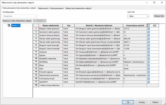
Task: Click the "QUANTITY@@@Sheet<1> expression cell
Action: pyautogui.click(x=99, y=82)
